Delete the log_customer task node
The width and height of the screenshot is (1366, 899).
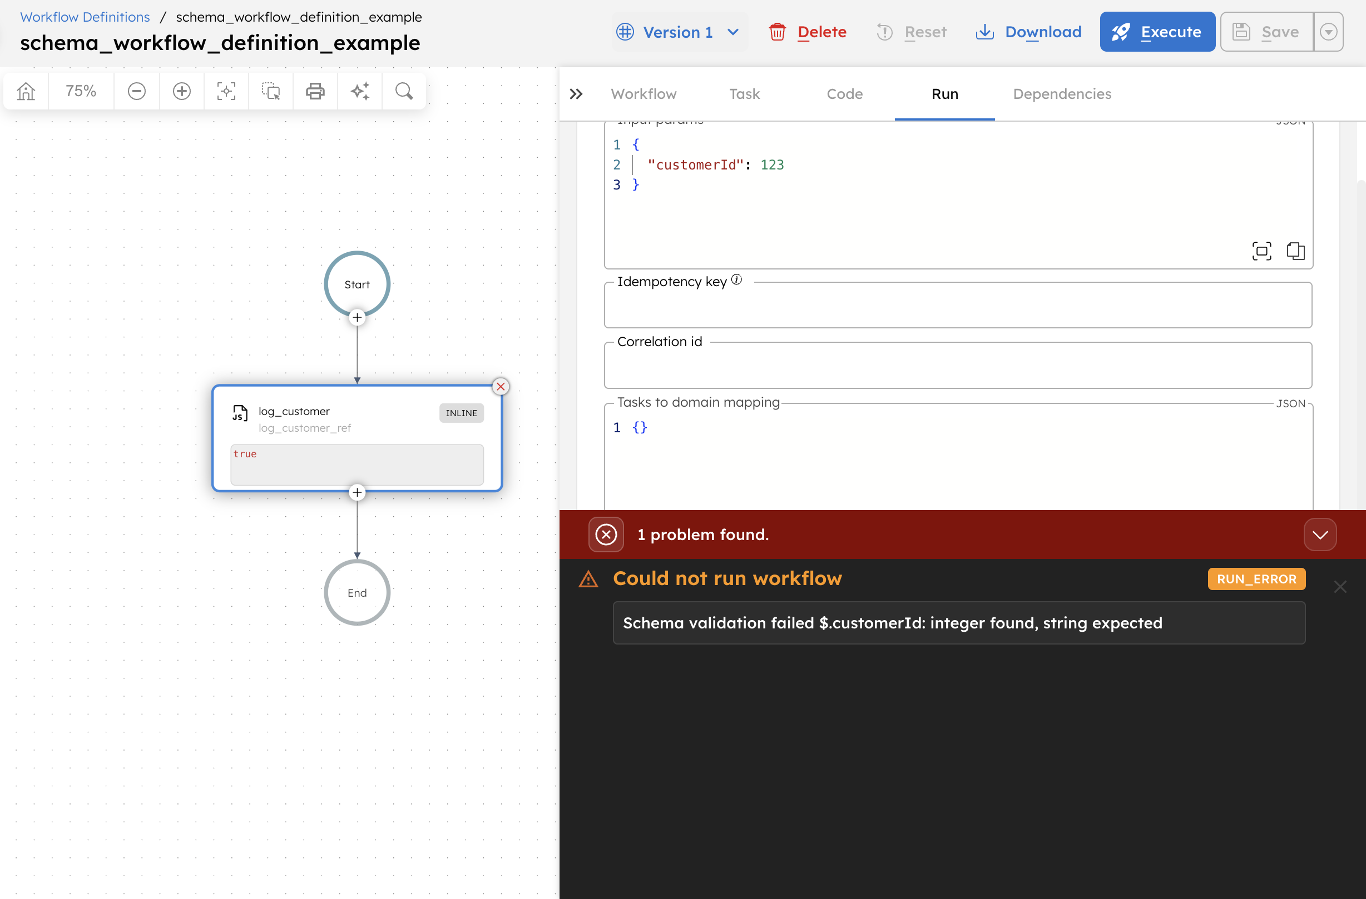tap(500, 386)
